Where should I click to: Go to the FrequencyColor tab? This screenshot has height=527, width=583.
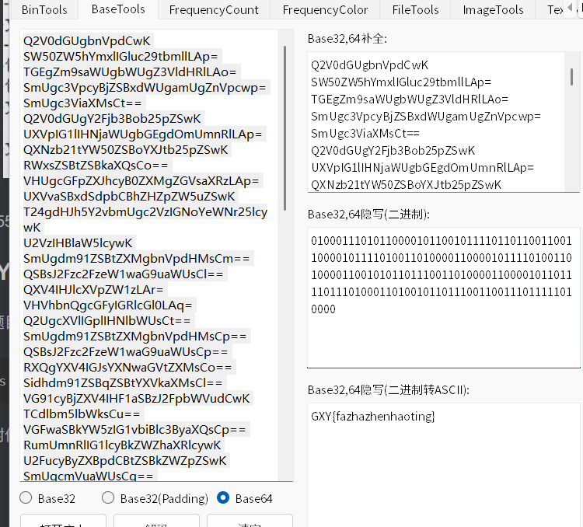(325, 10)
